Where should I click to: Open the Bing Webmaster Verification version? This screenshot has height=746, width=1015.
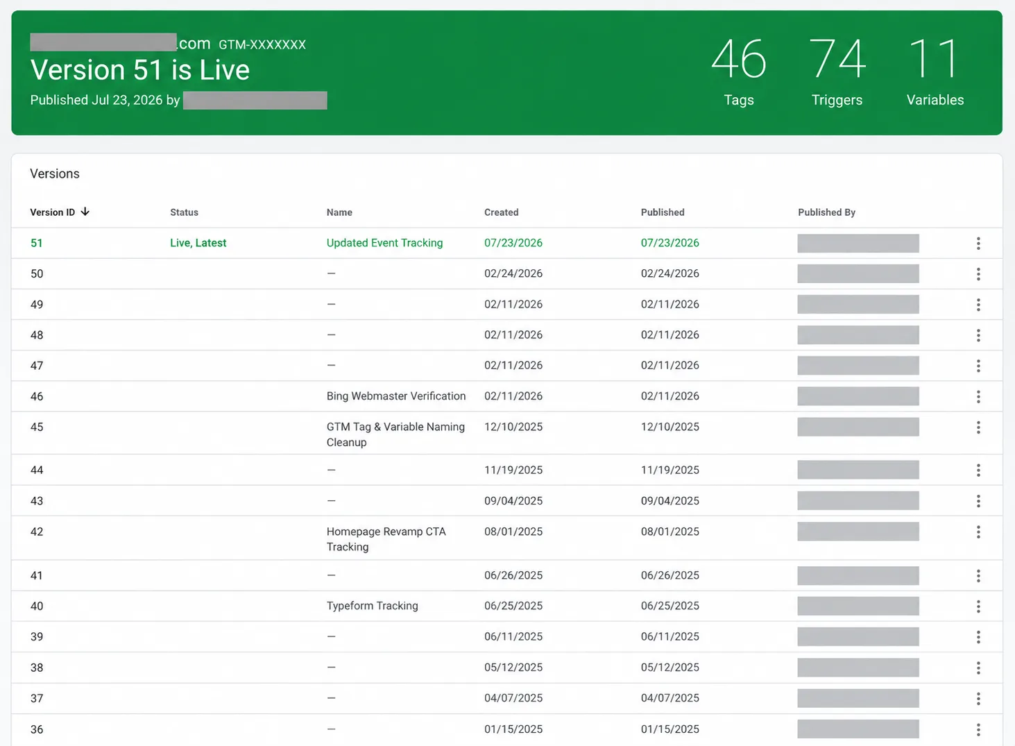click(396, 396)
